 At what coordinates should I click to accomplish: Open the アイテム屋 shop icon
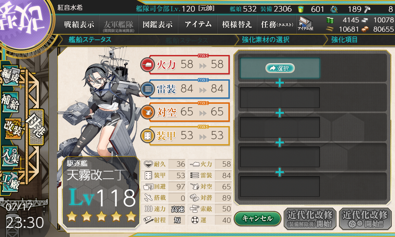pyautogui.click(x=305, y=24)
